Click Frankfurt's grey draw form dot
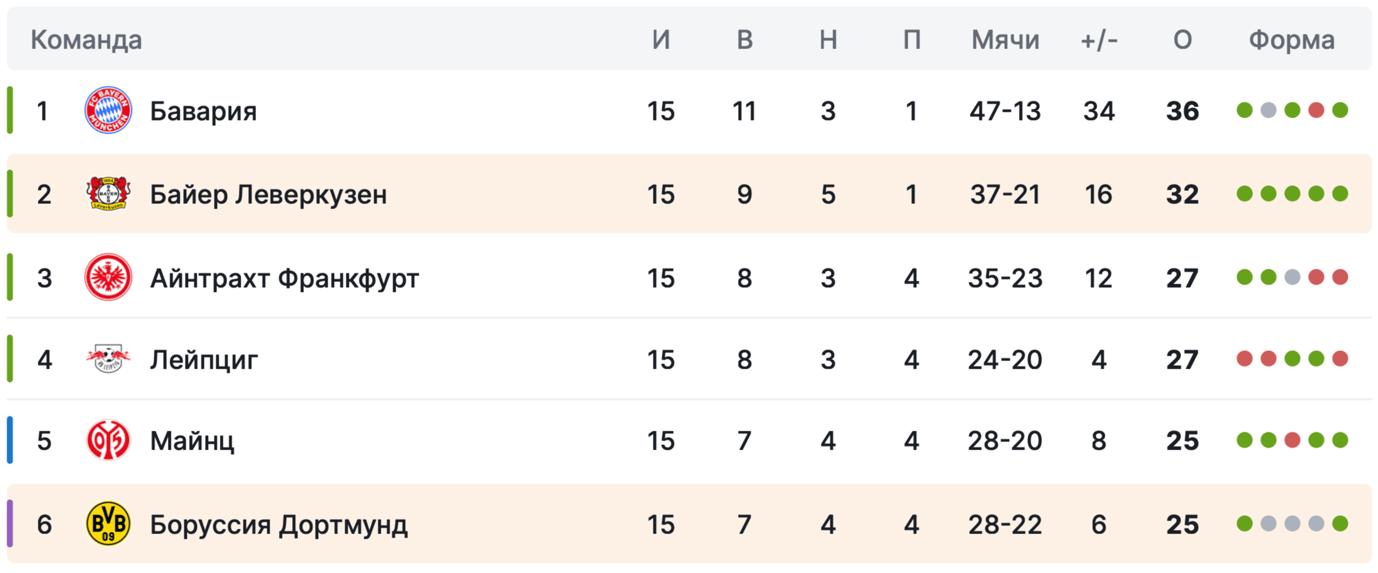 pyautogui.click(x=1292, y=277)
